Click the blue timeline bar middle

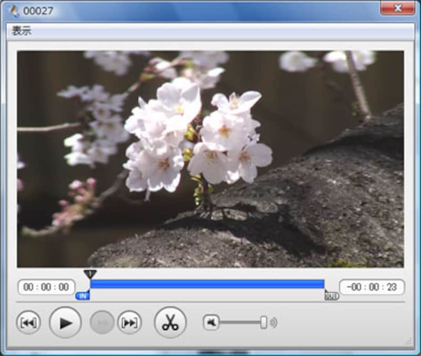click(x=207, y=284)
